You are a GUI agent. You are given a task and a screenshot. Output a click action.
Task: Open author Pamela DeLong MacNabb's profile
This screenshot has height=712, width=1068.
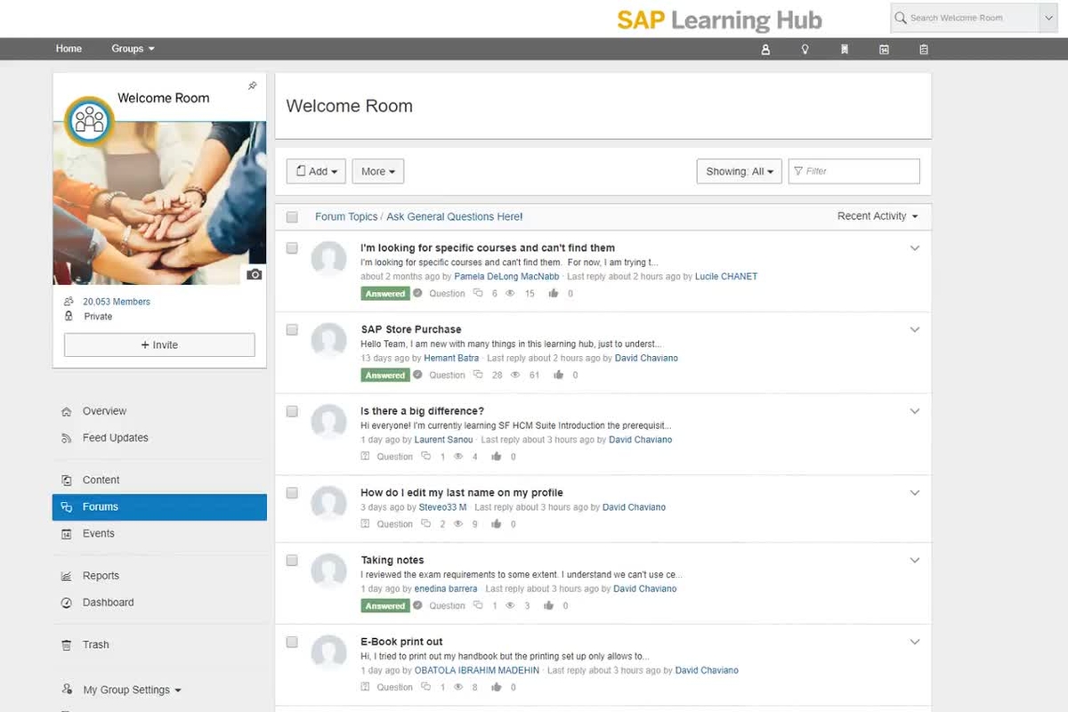pyautogui.click(x=506, y=277)
